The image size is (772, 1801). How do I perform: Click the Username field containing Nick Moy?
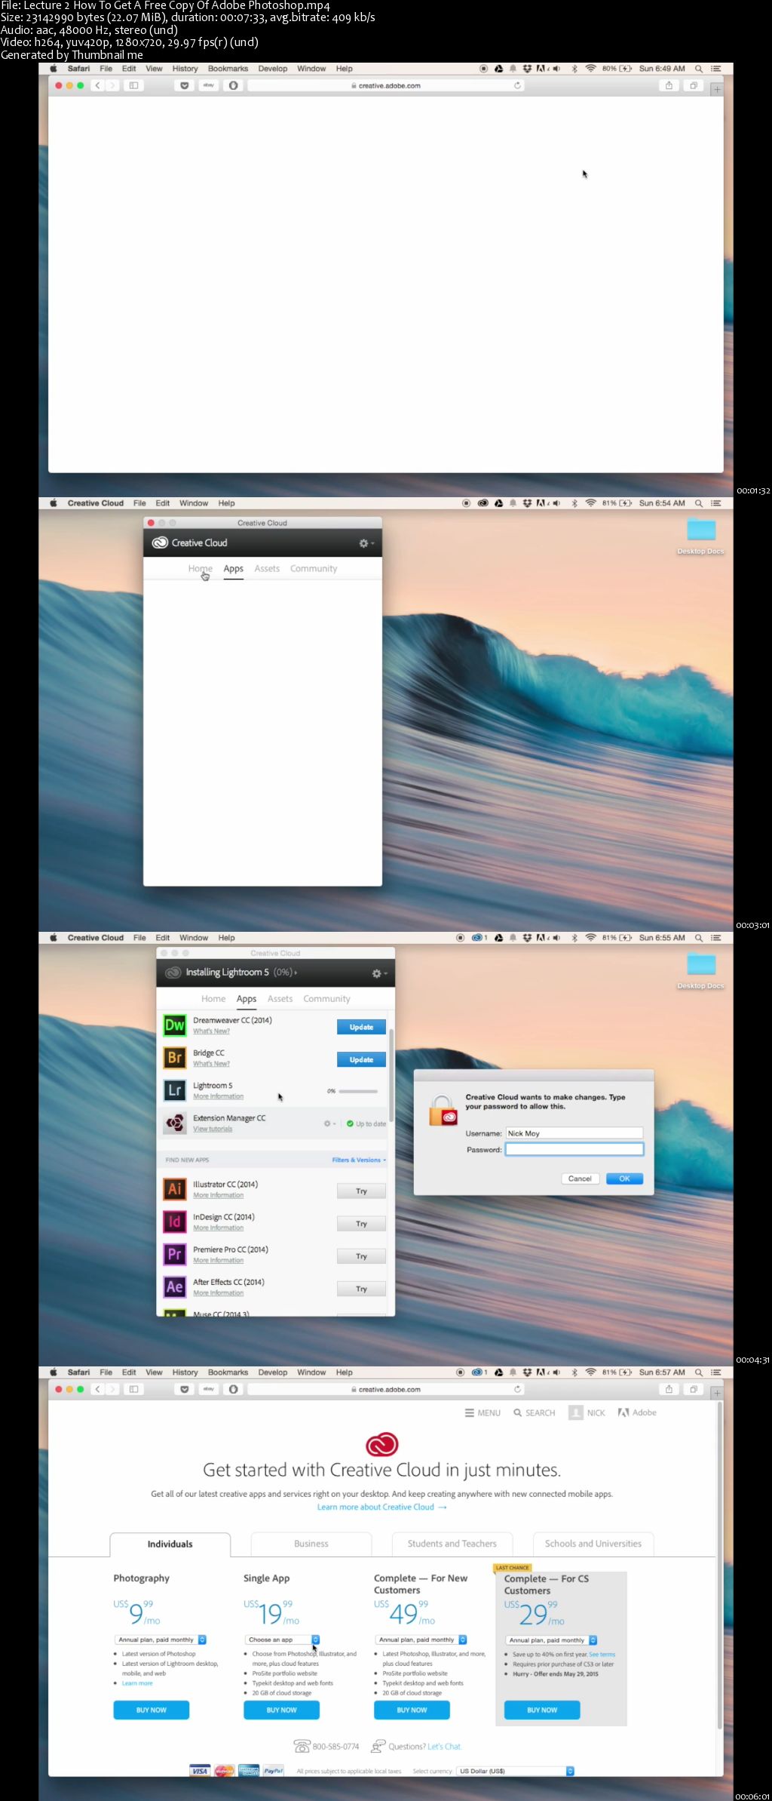574,1133
